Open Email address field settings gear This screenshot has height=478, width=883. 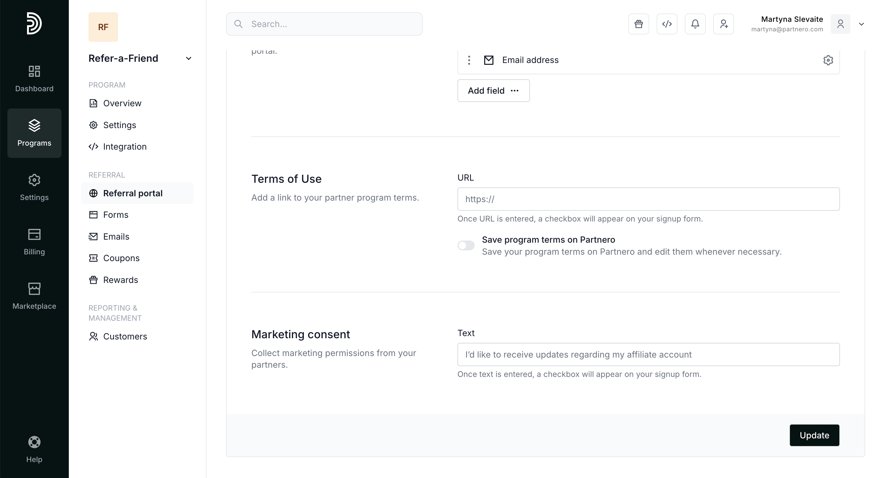tap(828, 60)
